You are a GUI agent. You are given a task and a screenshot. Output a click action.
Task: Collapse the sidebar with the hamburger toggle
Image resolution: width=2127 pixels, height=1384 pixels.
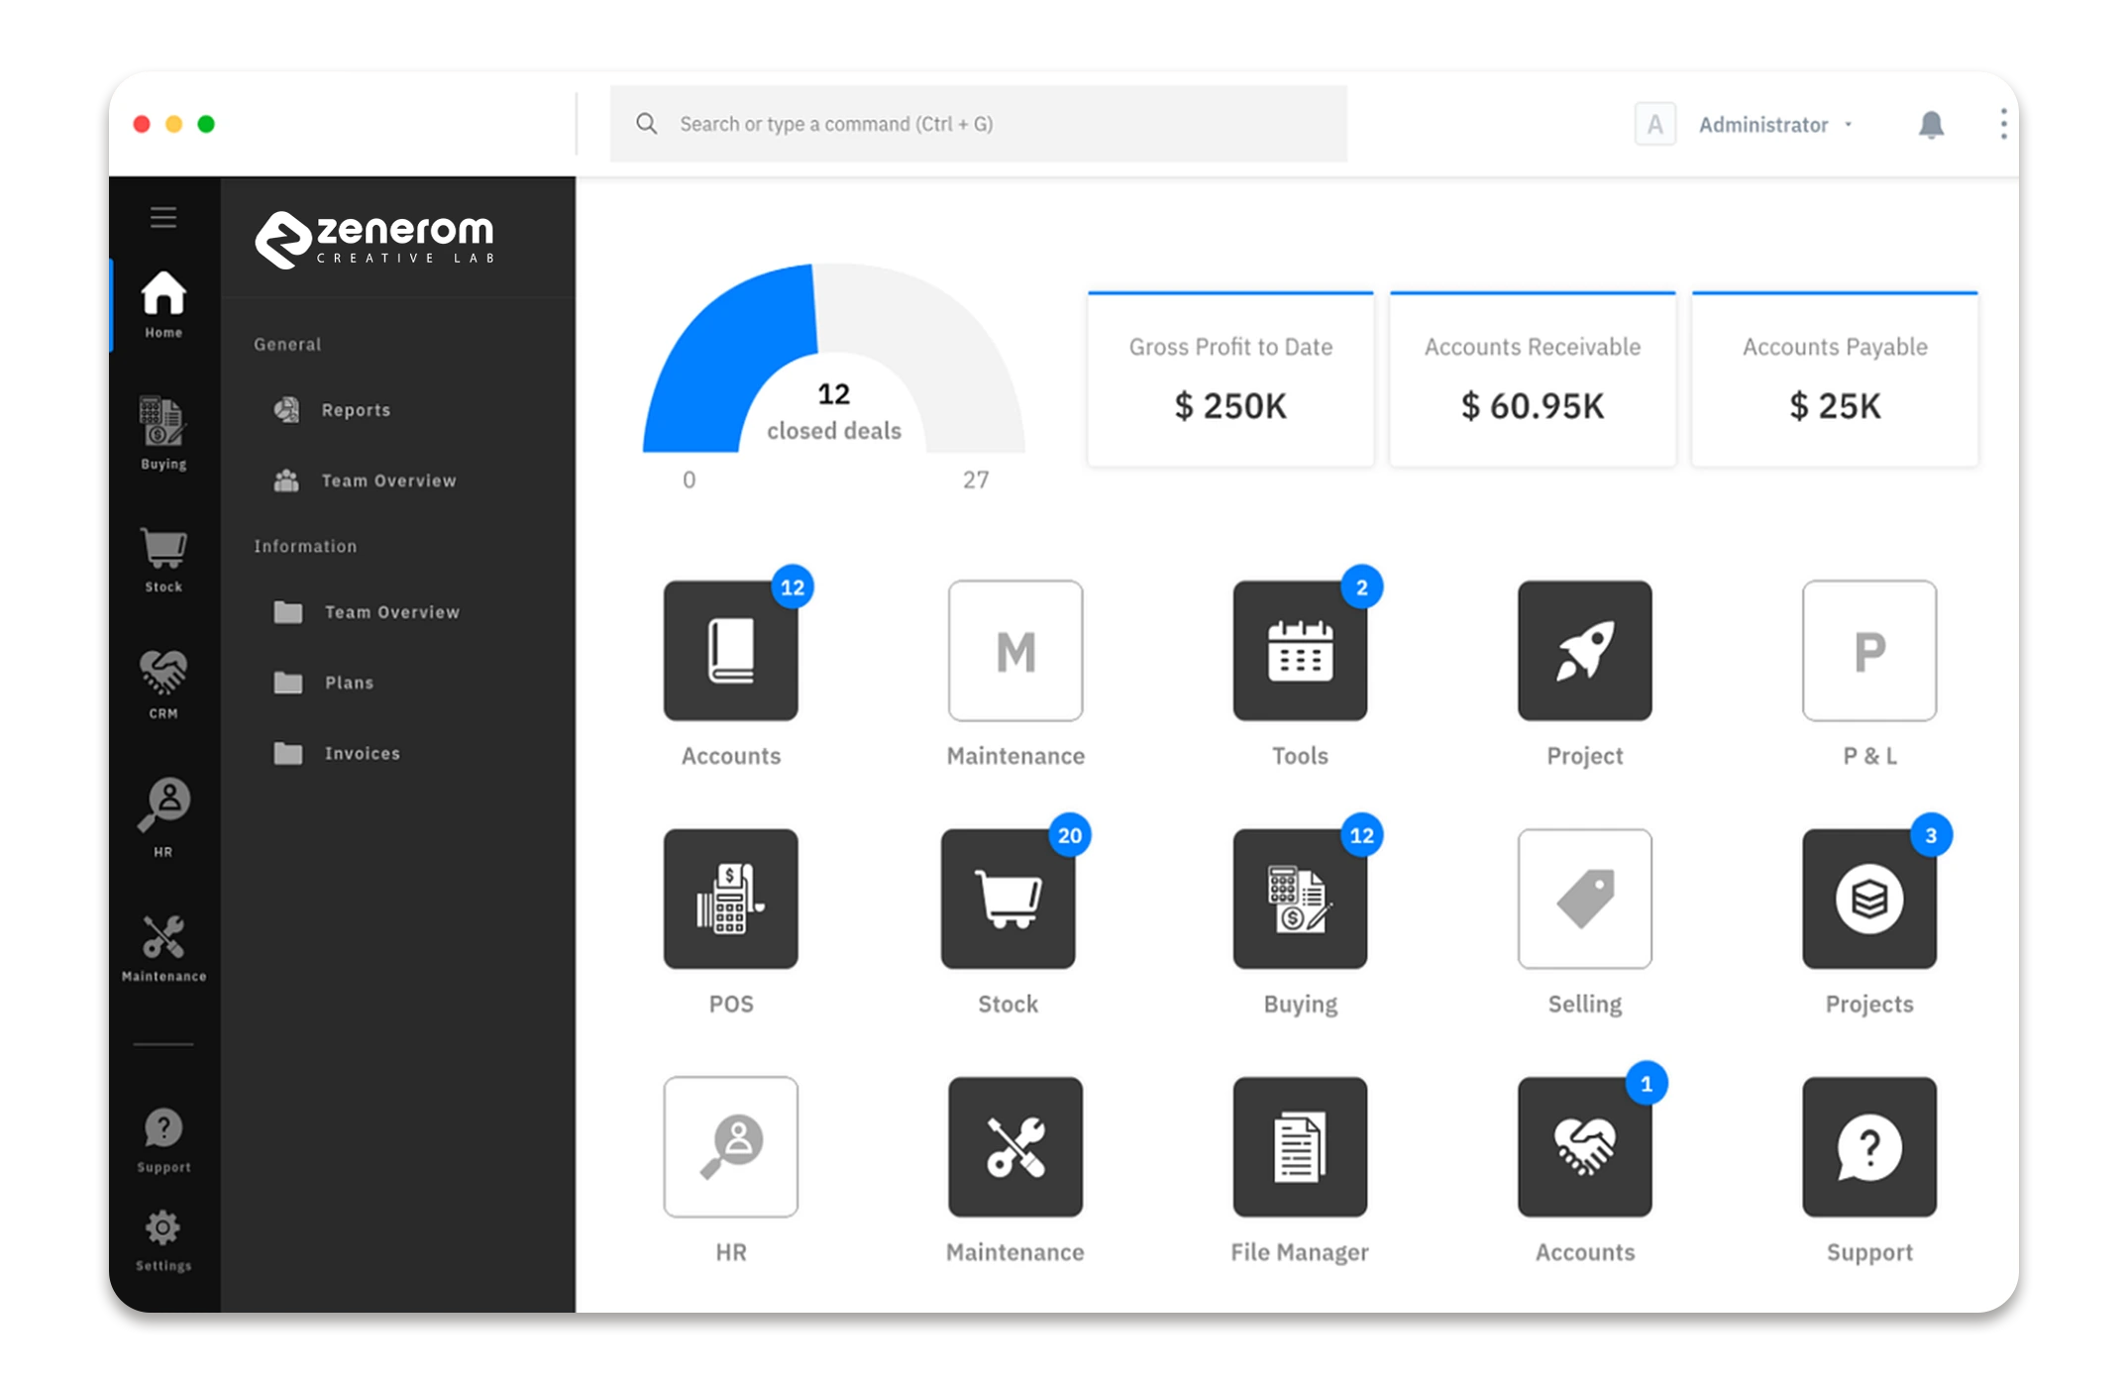click(162, 218)
